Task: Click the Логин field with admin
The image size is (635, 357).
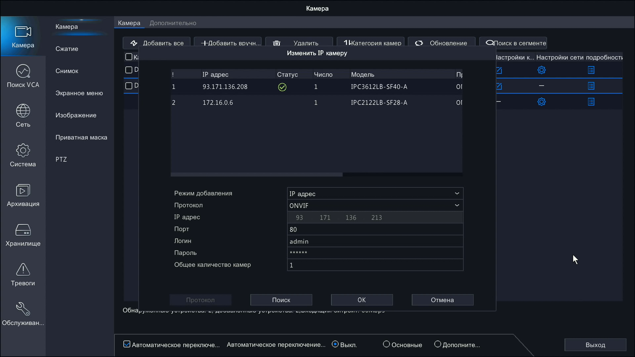Action: 375,241
